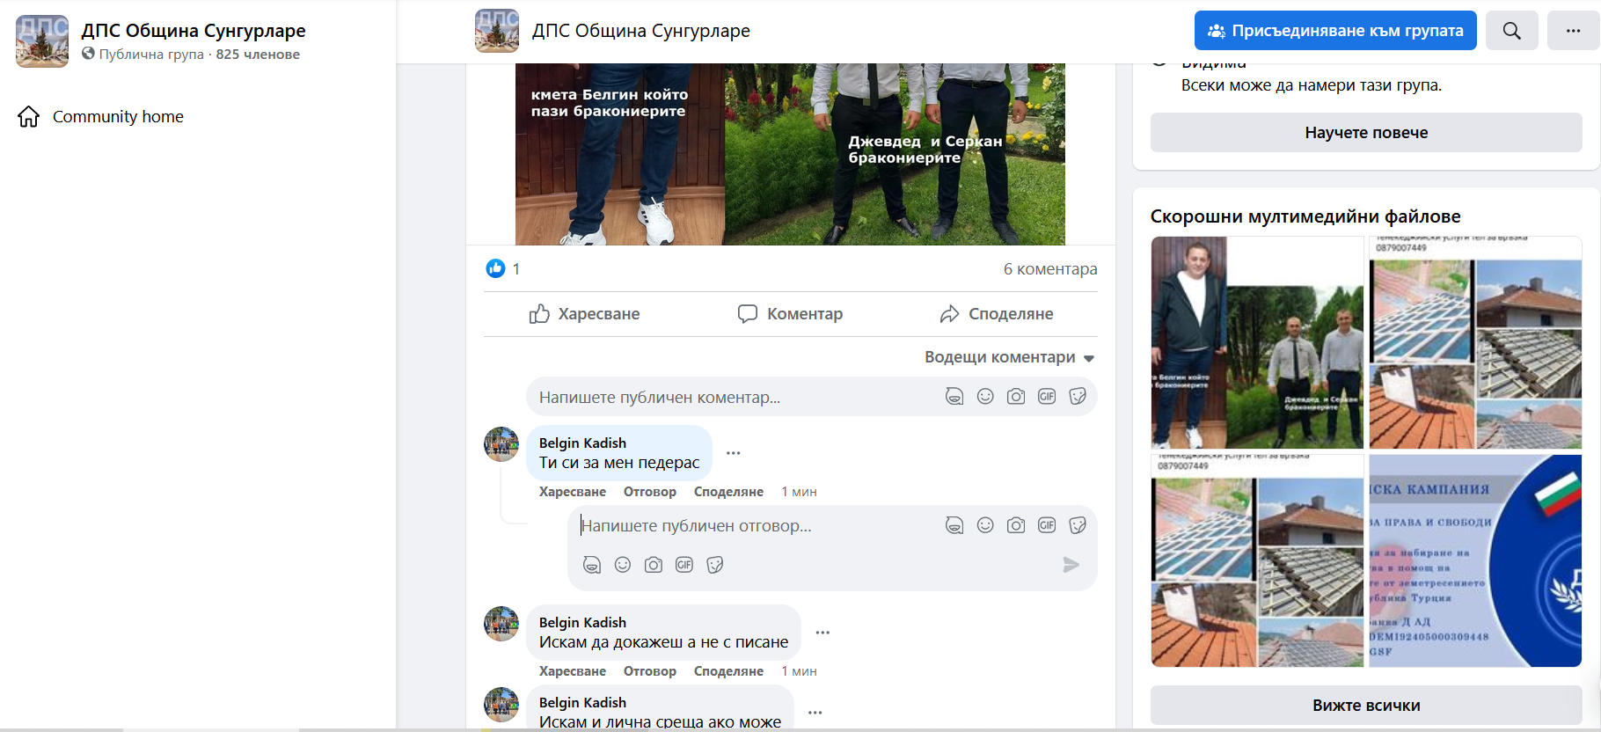Open options for 'Искам да докажеш' comment
The height and width of the screenshot is (732, 1601).
click(822, 633)
